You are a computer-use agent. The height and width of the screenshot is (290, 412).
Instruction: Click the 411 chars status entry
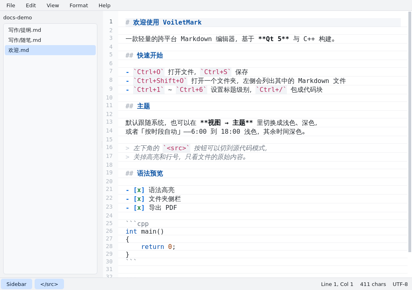coord(373,284)
